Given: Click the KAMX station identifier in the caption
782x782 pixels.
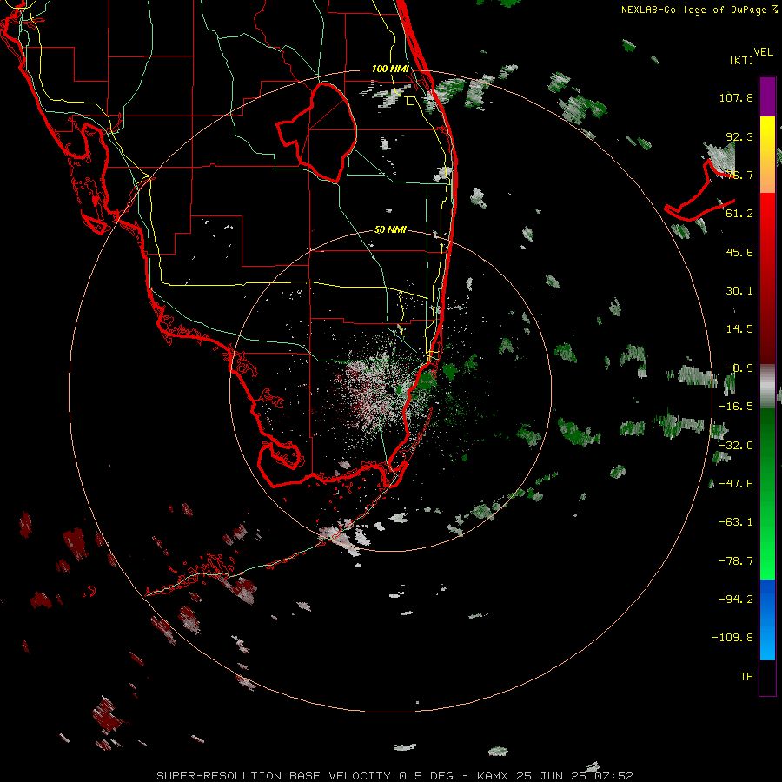Looking at the screenshot, I should pyautogui.click(x=491, y=776).
